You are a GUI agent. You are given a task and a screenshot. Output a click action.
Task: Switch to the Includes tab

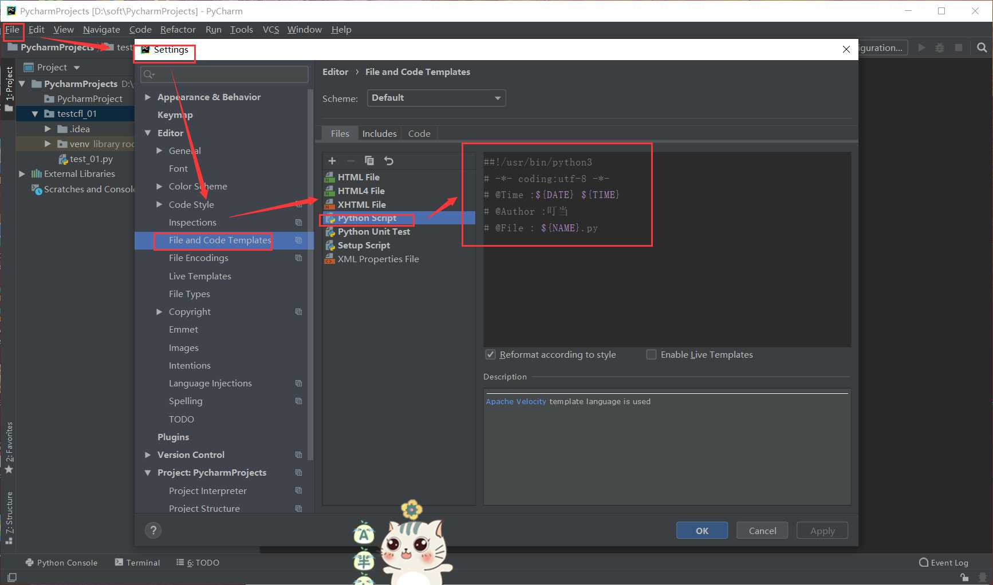[379, 133]
